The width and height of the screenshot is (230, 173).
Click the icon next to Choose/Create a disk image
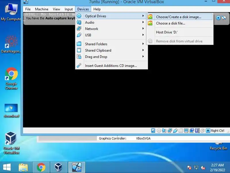(x=150, y=17)
